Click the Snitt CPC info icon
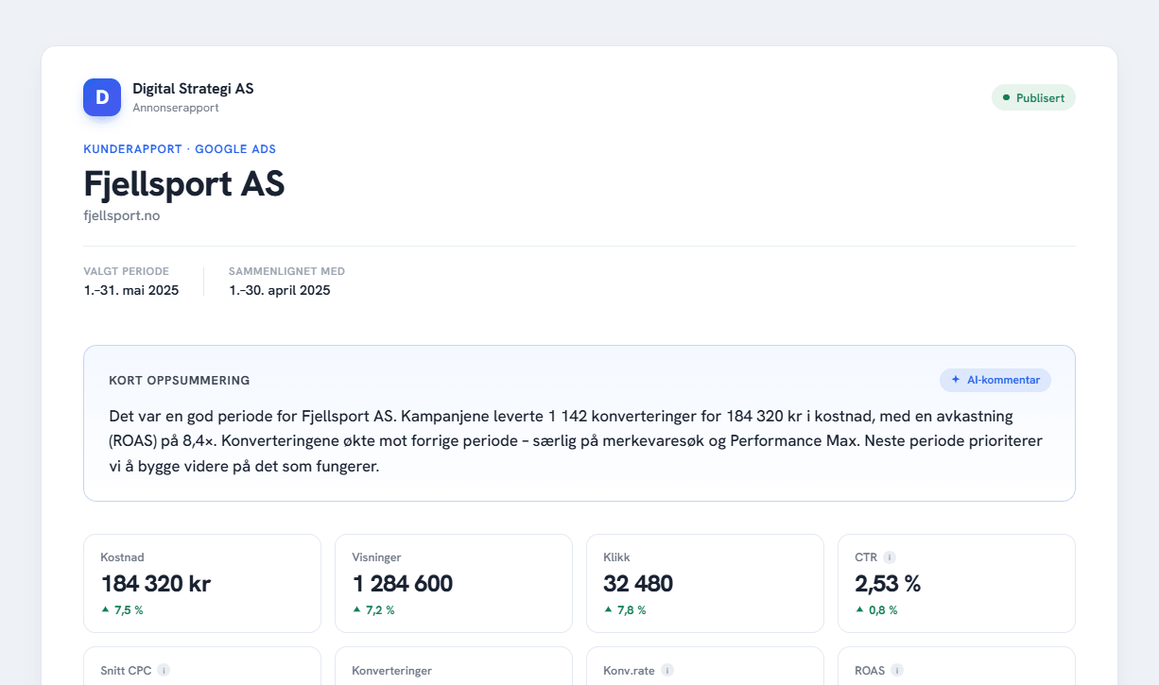This screenshot has height=685, width=1159. coord(164,671)
